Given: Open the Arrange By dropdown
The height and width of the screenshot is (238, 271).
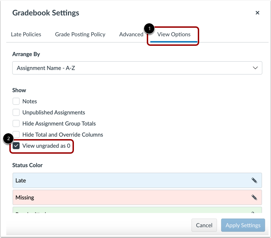Looking at the screenshot, I should coord(137,68).
